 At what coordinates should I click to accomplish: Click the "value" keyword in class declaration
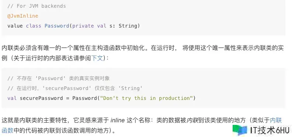[15, 26]
